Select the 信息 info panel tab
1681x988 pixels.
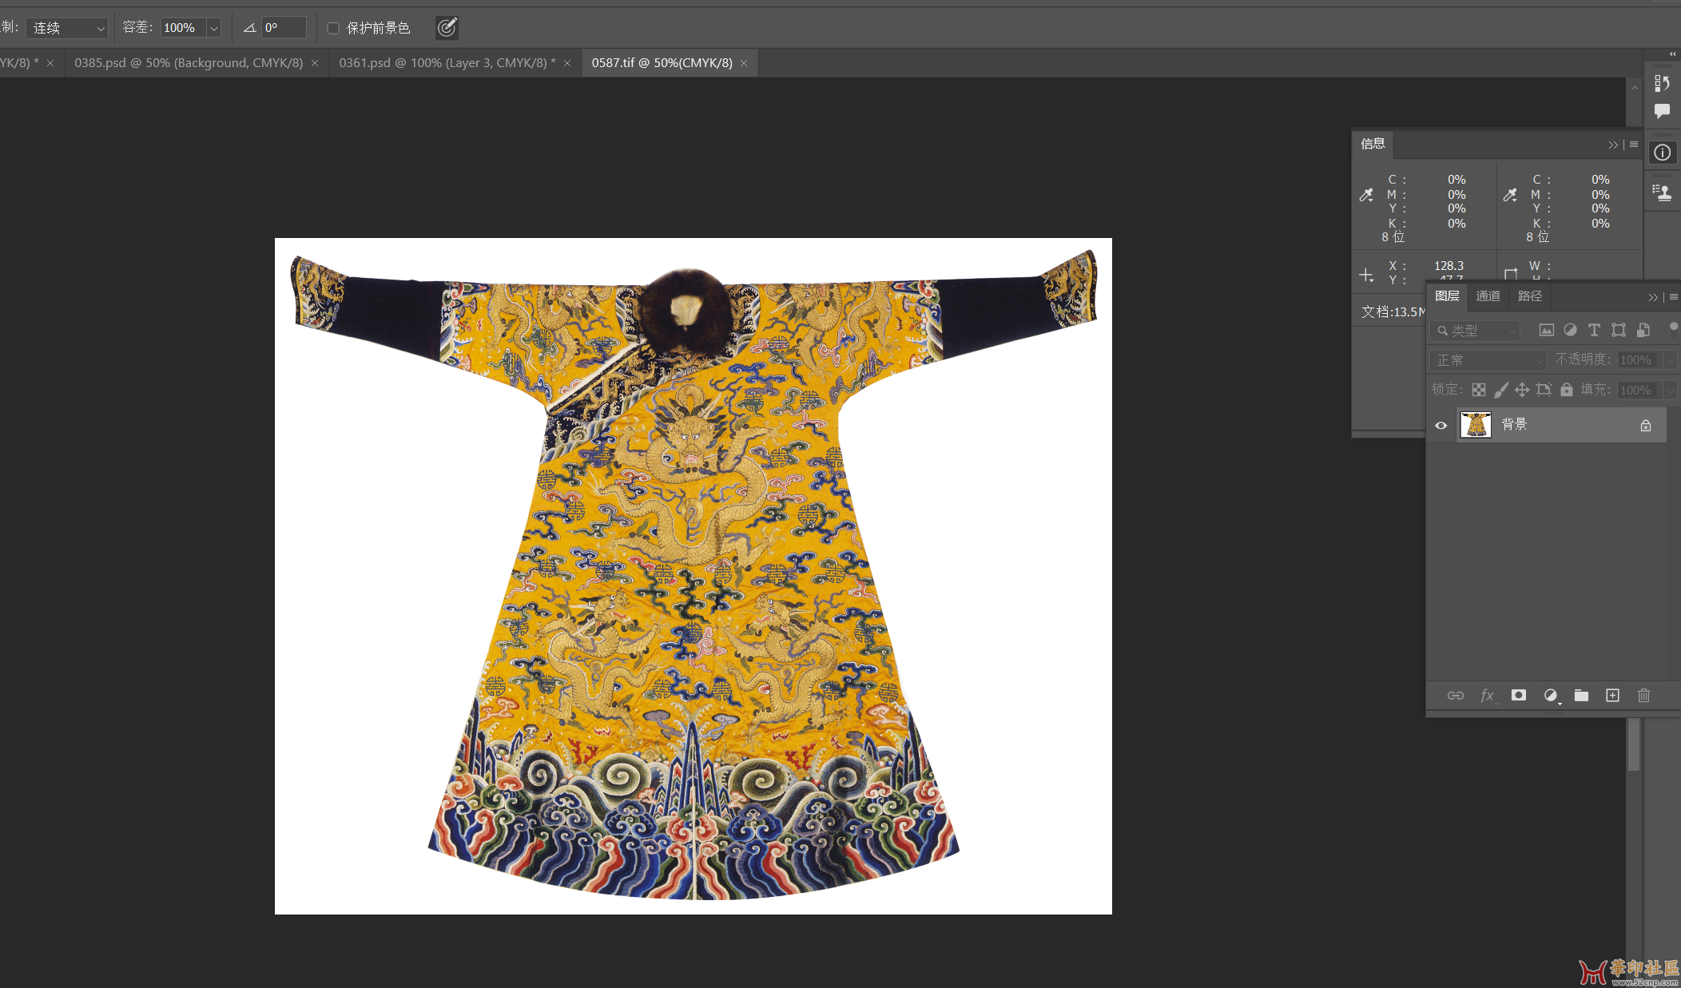point(1373,144)
